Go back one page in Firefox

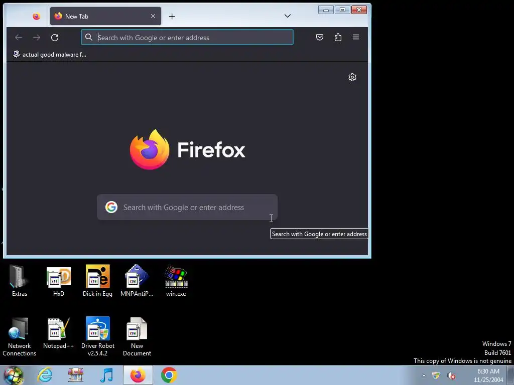19,37
